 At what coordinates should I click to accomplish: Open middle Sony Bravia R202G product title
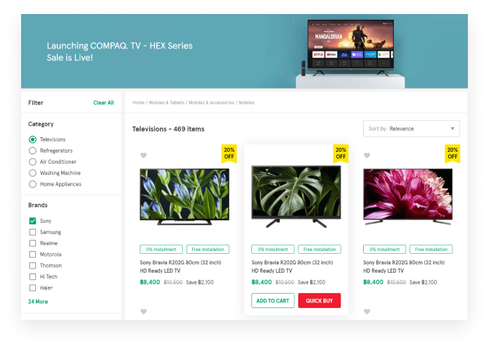292,266
